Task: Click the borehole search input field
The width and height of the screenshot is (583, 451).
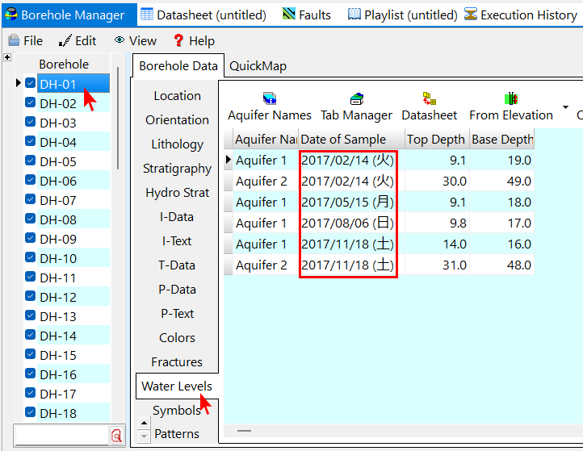Action: coord(61,436)
